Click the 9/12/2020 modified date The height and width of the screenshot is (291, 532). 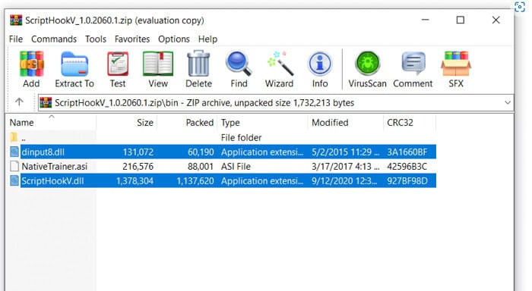coord(344,181)
